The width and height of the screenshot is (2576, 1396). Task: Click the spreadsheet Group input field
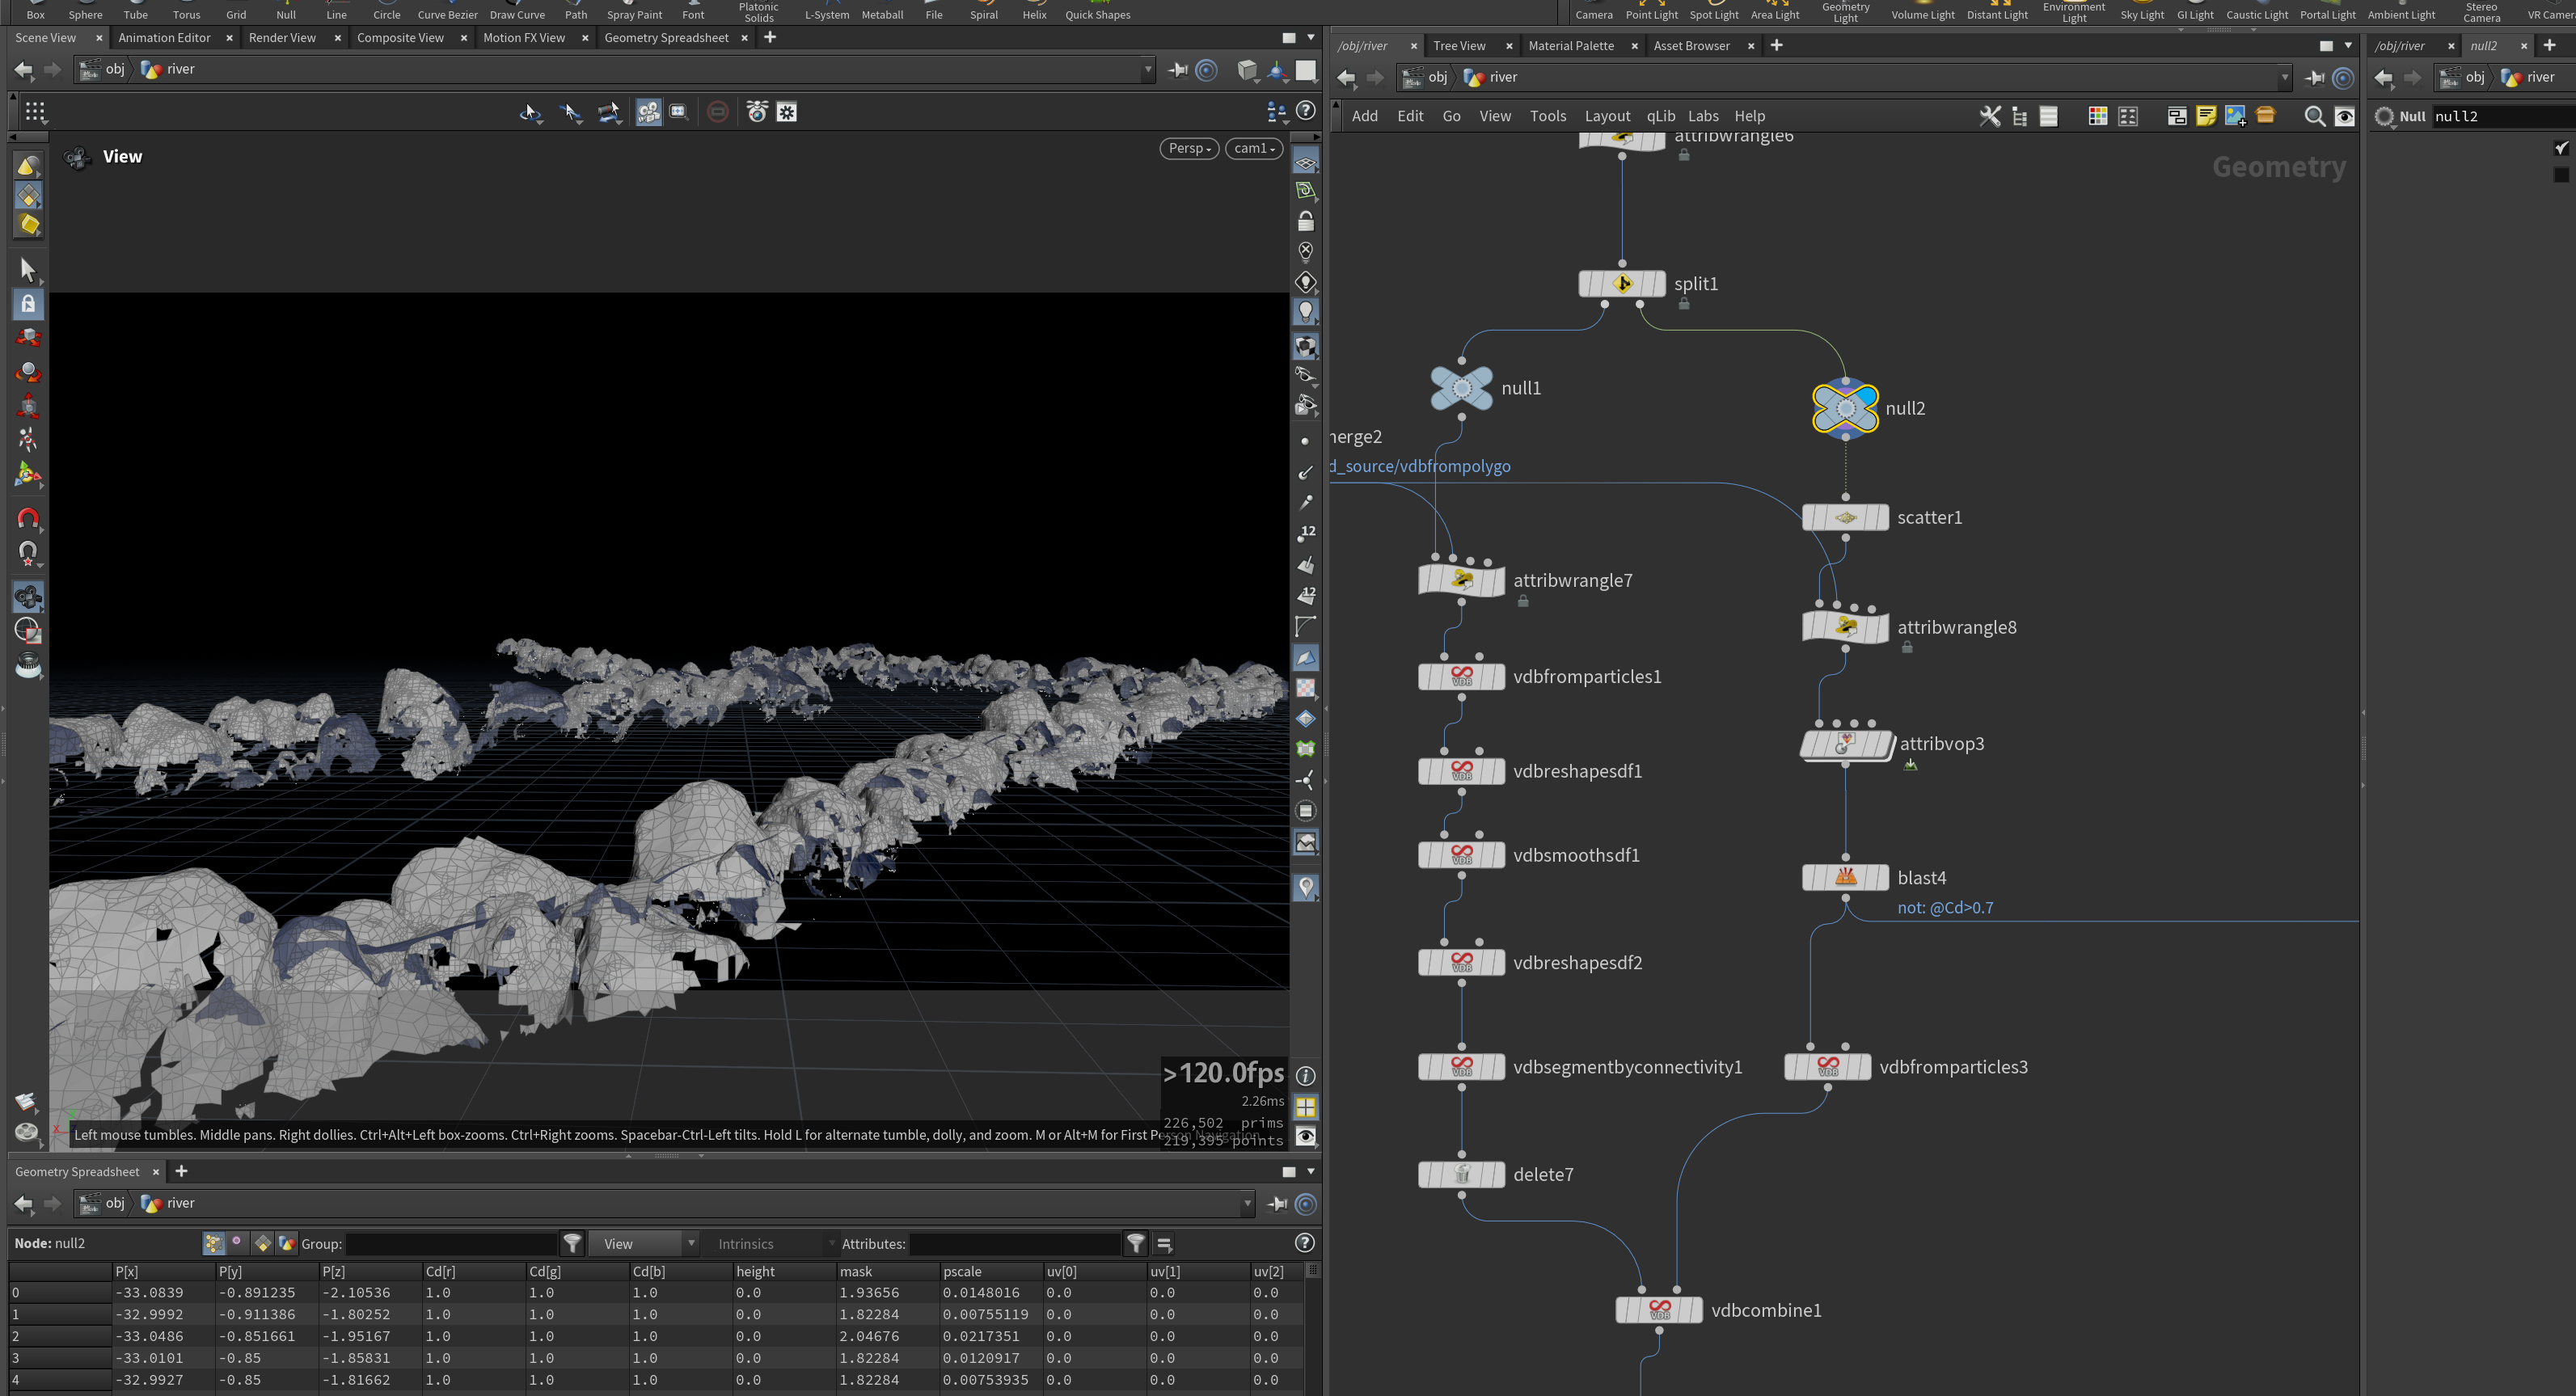pos(451,1244)
